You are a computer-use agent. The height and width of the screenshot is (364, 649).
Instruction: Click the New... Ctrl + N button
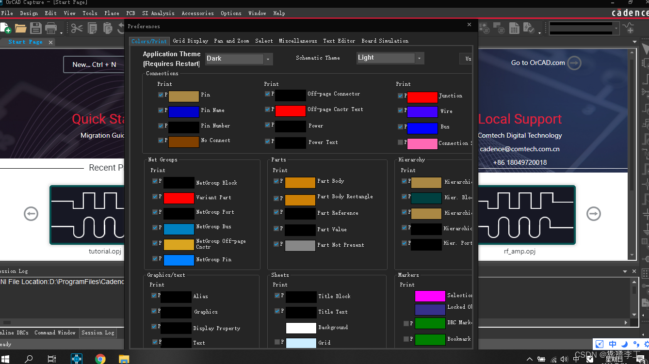94,64
